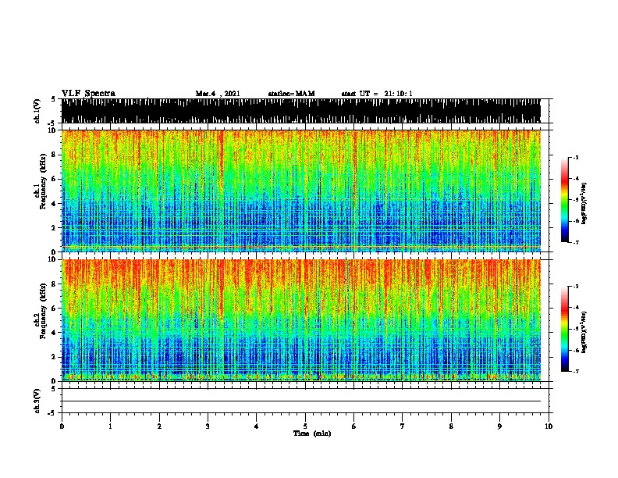The height and width of the screenshot is (478, 618).
Task: Click the "10" tick on time axis
Action: point(549,426)
